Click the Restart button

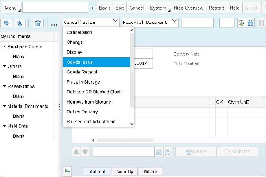pos(216,8)
